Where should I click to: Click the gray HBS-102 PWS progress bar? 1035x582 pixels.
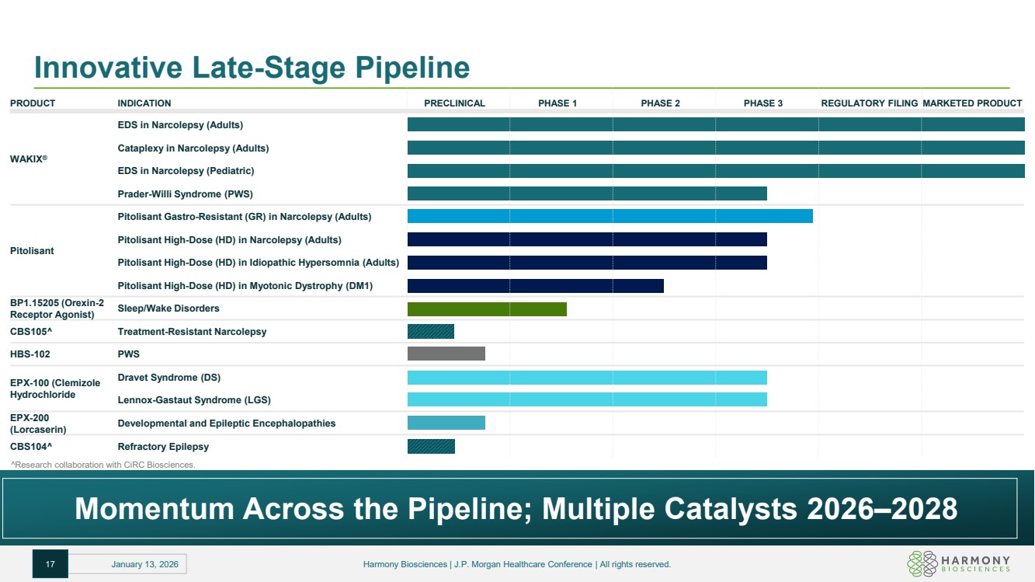coord(446,354)
